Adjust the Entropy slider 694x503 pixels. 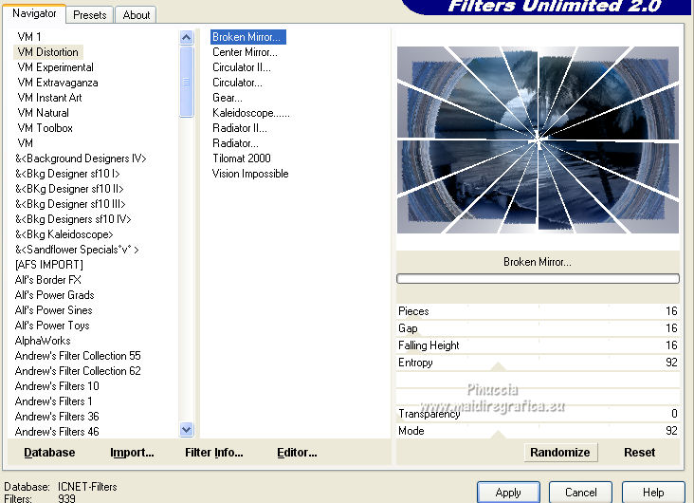click(x=538, y=363)
